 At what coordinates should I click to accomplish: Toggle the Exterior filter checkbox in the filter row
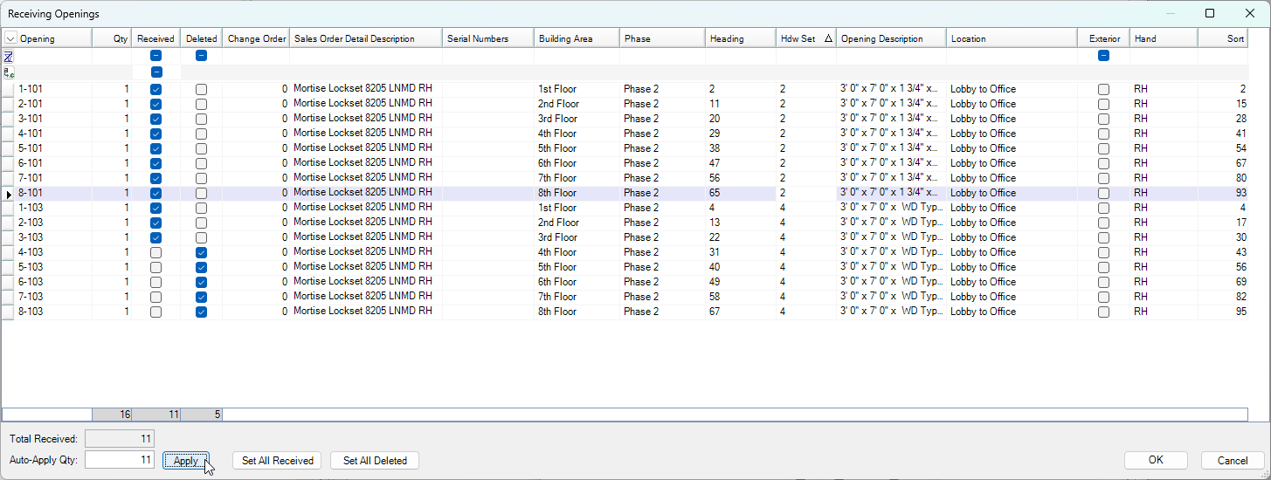click(x=1103, y=56)
